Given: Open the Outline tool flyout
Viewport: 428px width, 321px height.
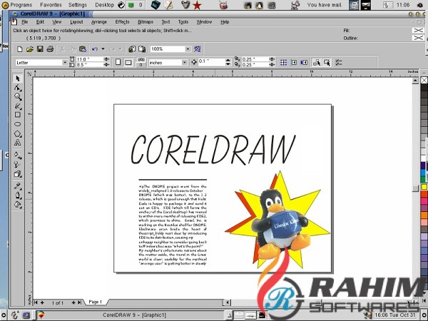Looking at the screenshot, I should (x=18, y=195).
